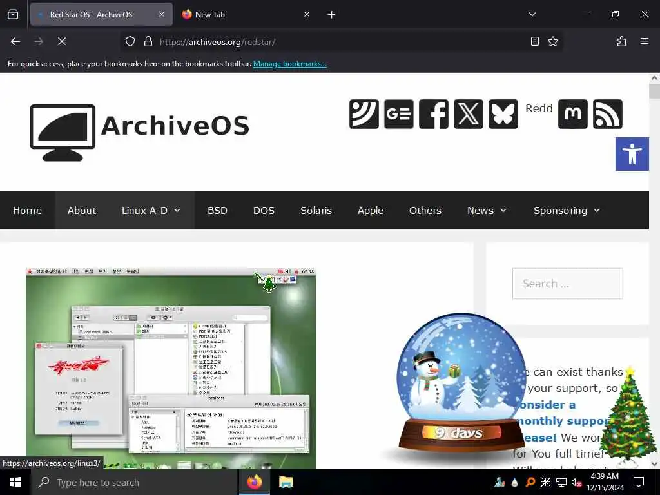Bookmark this page with star icon
The image size is (660, 495).
click(552, 41)
